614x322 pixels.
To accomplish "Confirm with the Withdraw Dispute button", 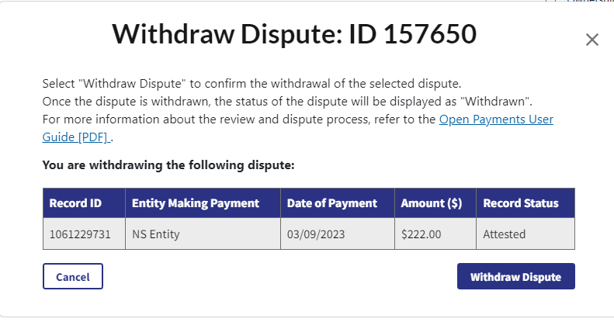I will (515, 276).
